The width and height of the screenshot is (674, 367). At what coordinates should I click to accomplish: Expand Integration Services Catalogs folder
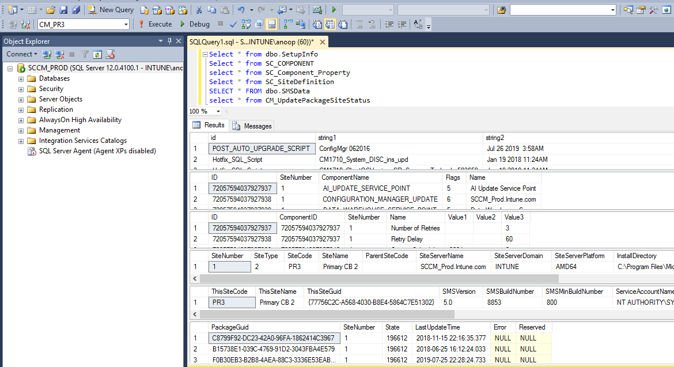(21, 141)
